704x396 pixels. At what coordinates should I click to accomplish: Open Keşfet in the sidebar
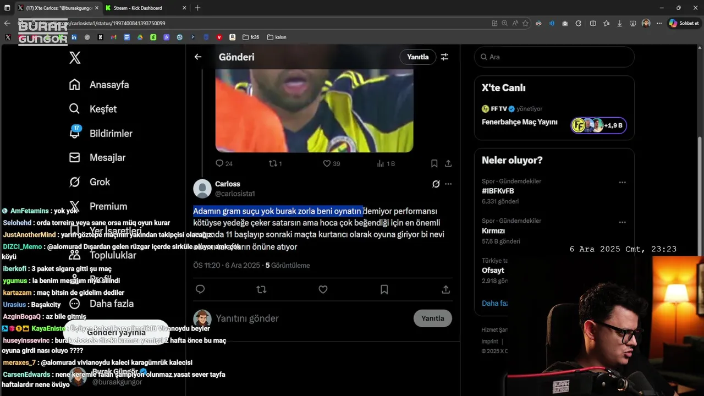93,109
